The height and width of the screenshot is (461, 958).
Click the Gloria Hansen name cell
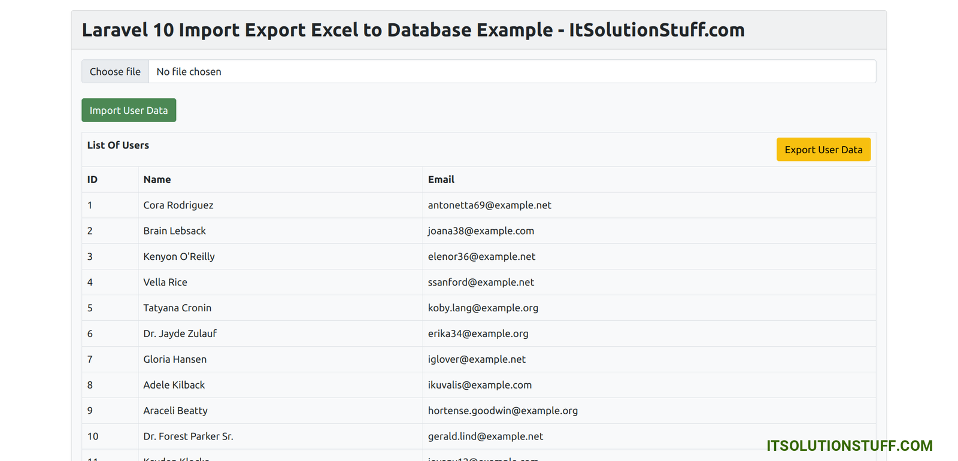coord(175,360)
